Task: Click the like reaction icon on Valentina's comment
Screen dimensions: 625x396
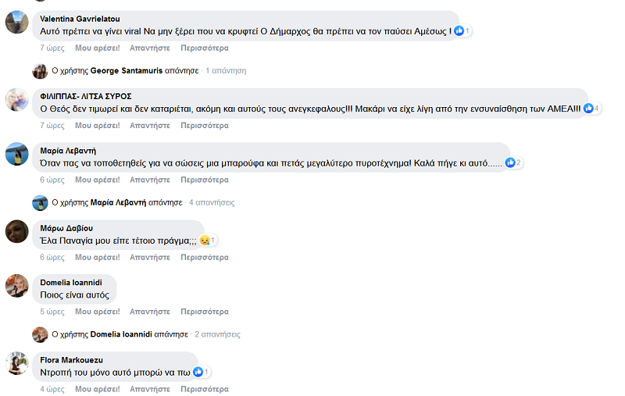Action: [x=459, y=30]
